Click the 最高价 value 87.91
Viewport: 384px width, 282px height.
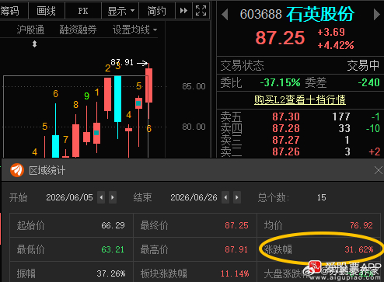[x=236, y=249]
